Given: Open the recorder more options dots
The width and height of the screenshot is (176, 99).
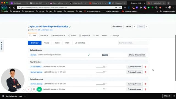Looking at the screenshot, I should [23, 89].
